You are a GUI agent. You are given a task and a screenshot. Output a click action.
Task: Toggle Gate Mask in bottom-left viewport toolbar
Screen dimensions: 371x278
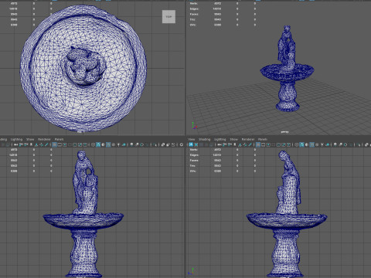click(70, 144)
